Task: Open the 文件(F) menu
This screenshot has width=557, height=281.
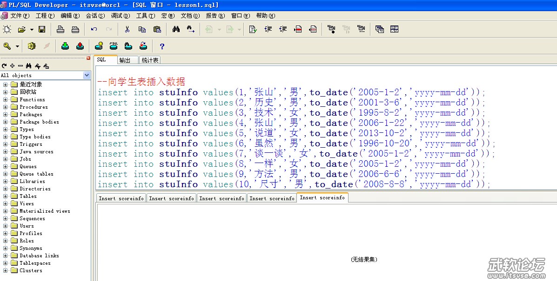Action: pos(20,16)
